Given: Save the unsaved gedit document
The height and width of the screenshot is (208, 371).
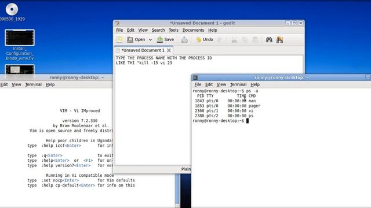Looking at the screenshot, I should [x=165, y=40].
